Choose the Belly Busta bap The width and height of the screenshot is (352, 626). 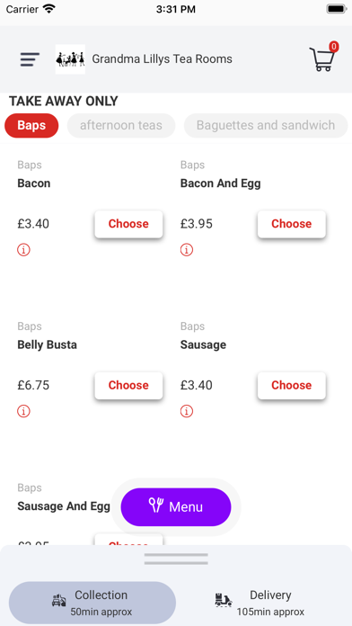tap(128, 385)
